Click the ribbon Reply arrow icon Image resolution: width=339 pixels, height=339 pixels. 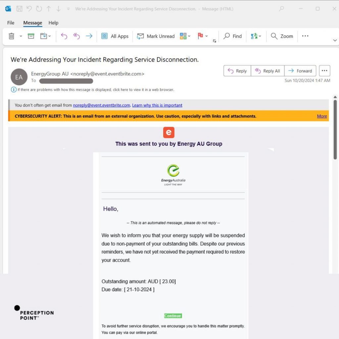pyautogui.click(x=64, y=36)
